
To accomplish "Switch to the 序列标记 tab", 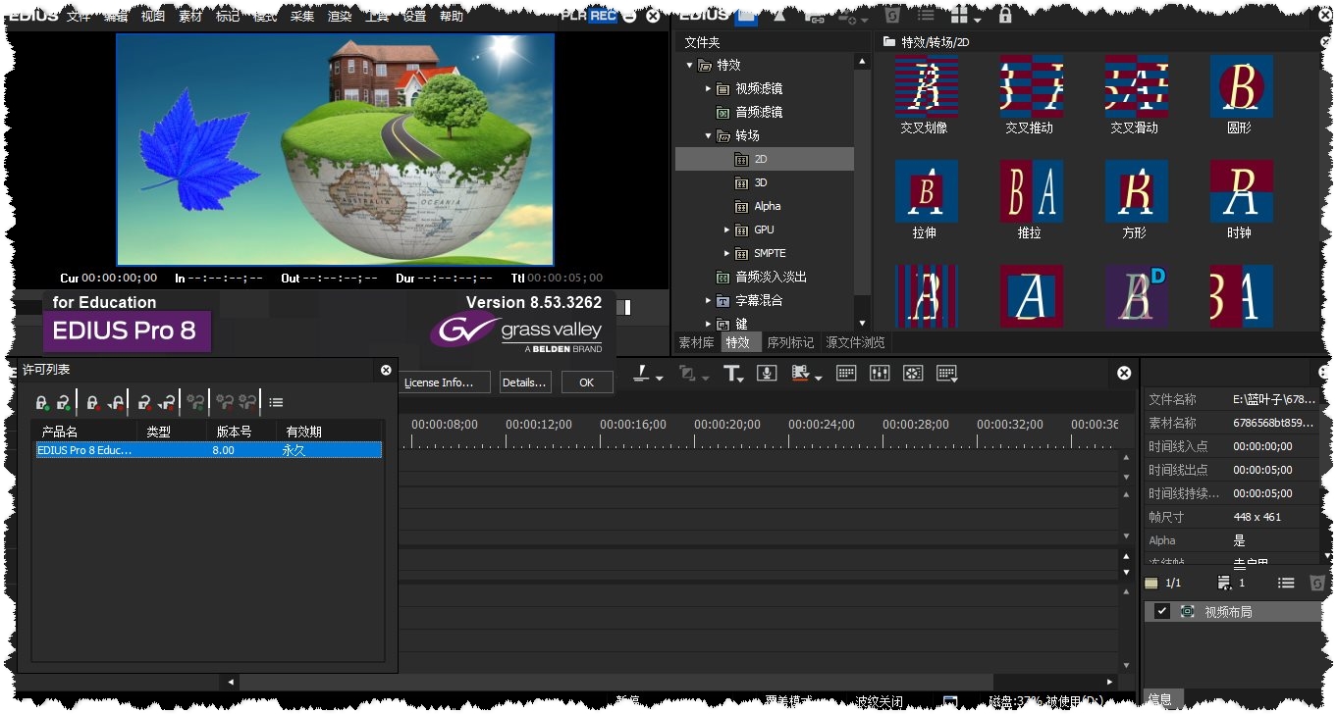I will (790, 342).
